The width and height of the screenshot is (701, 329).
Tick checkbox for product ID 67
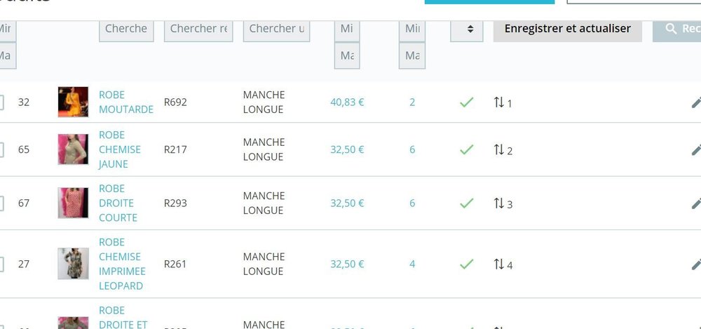tap(1, 203)
